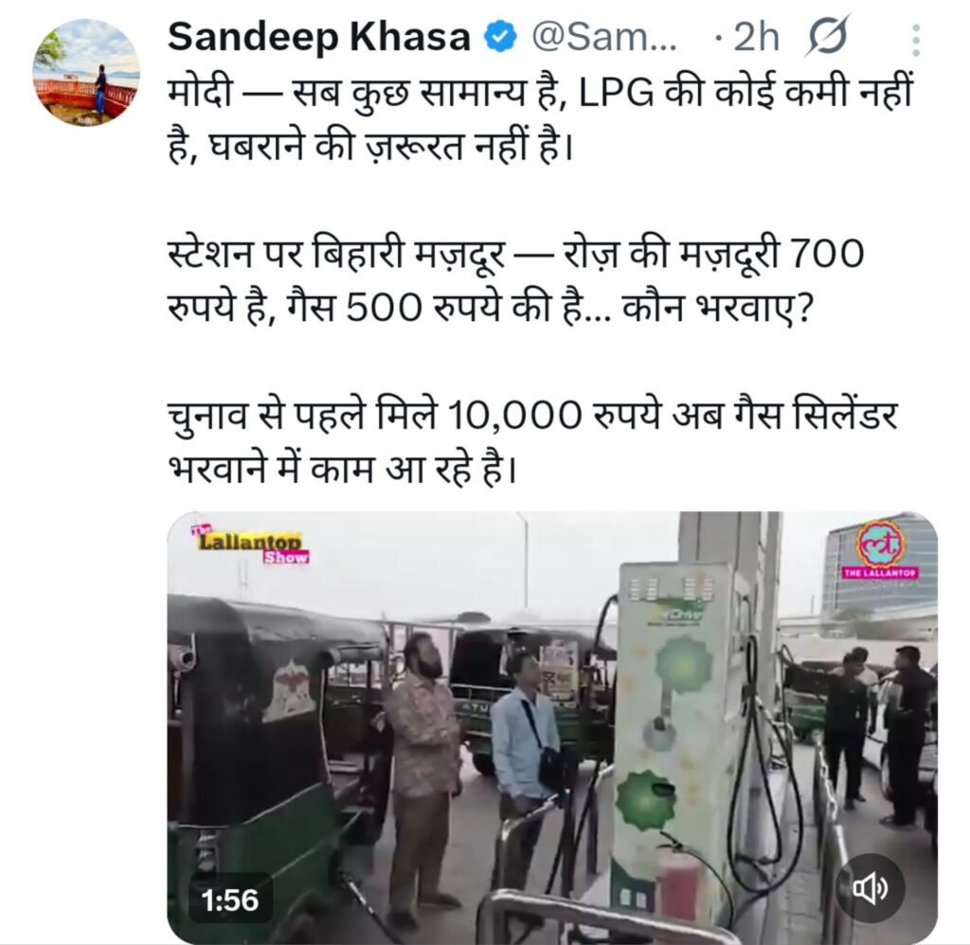Click the 1:56 video duration badge
Viewport: 970px width, 945px height.
tap(230, 900)
